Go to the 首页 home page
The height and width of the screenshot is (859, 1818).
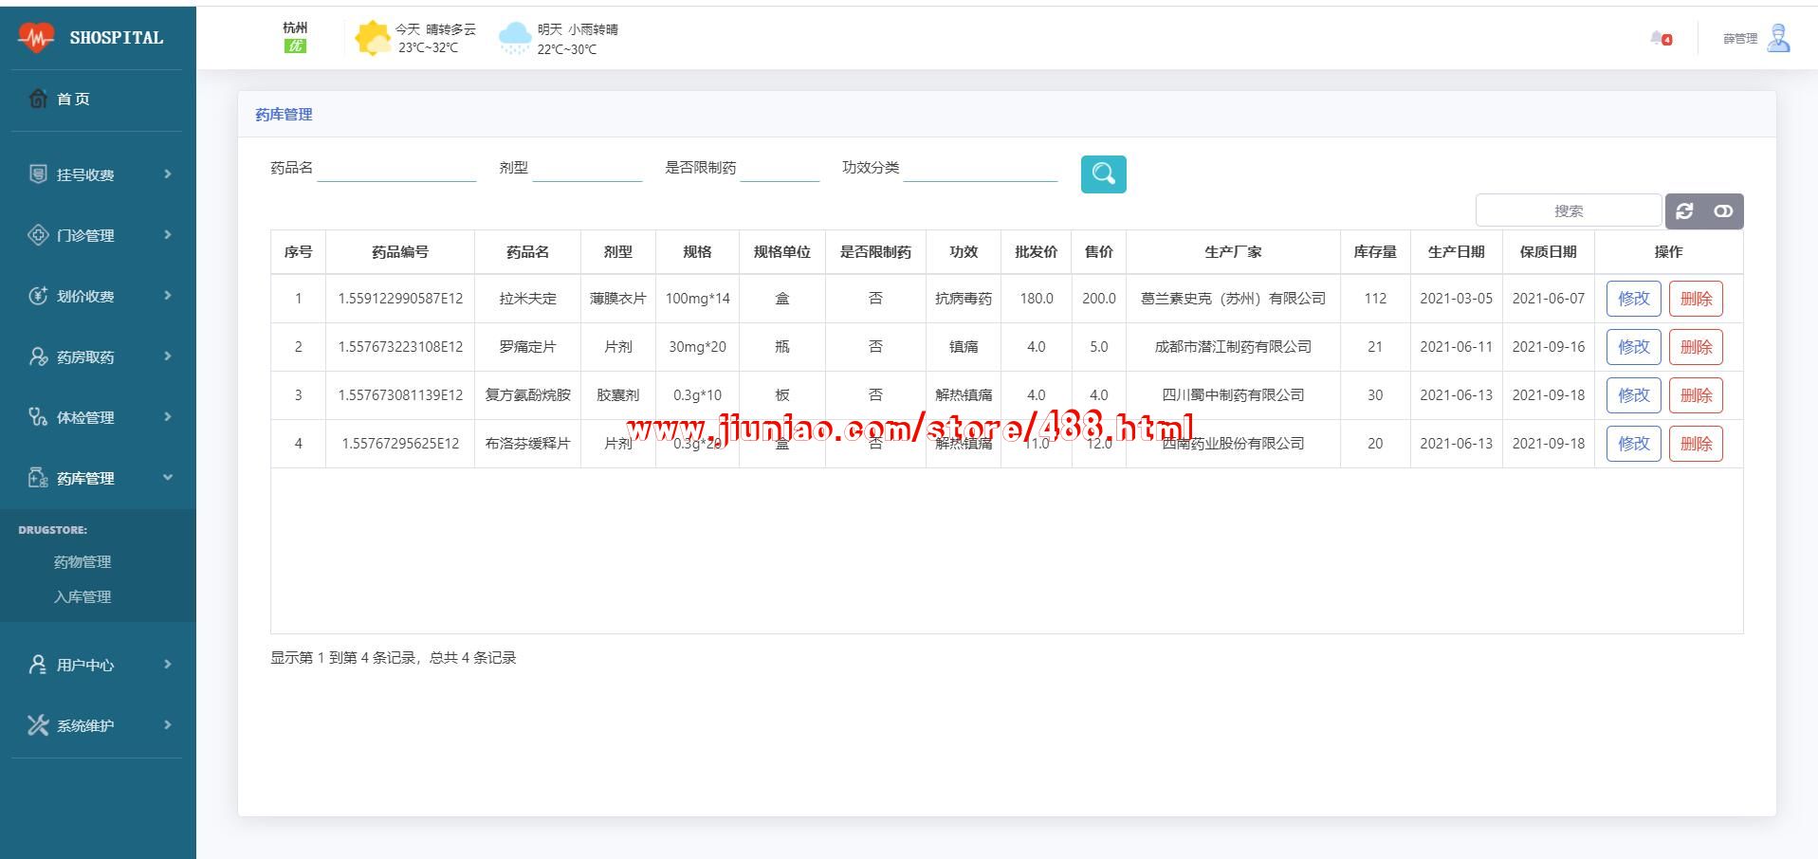[73, 99]
